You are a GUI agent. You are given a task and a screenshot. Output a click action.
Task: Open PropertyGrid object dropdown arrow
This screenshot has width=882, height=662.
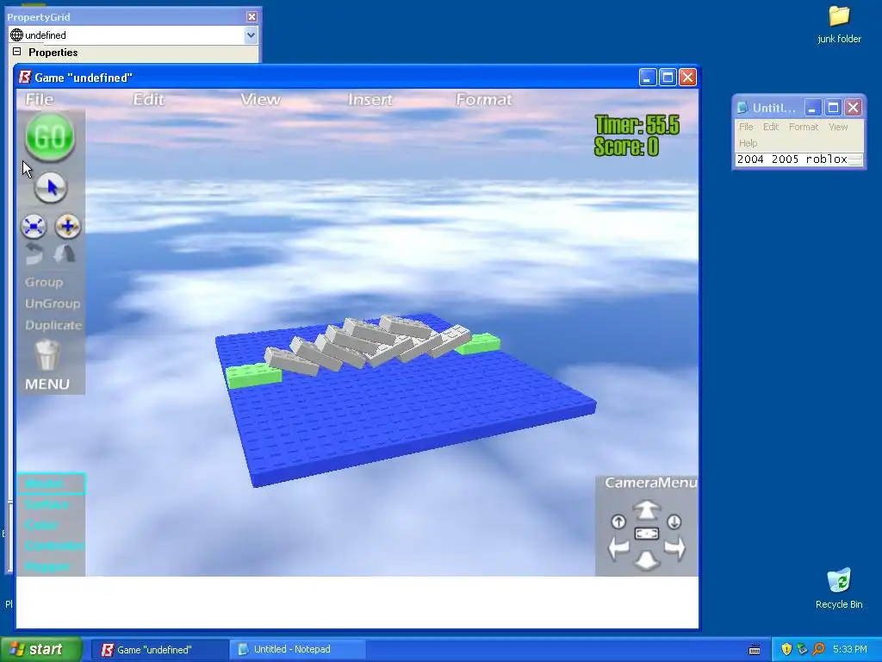251,34
